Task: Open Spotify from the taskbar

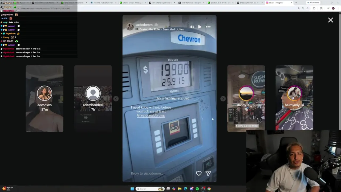Action: coord(197,189)
